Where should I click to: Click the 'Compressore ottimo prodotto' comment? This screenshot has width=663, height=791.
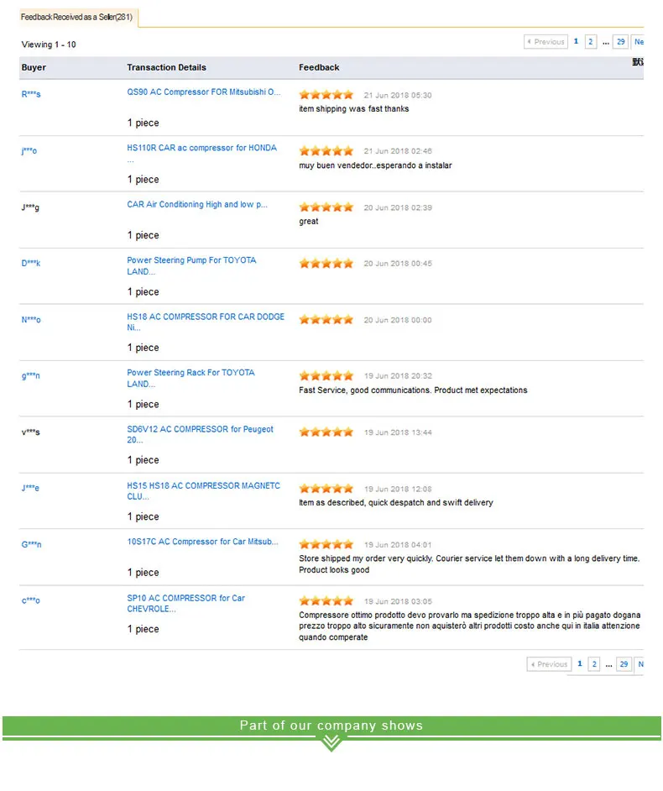469,626
